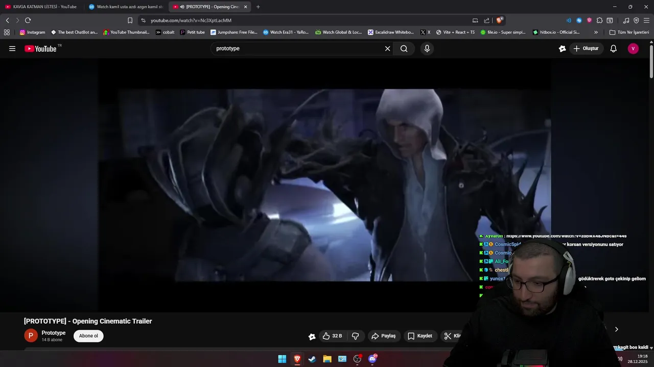Share the video using Paylaş
The width and height of the screenshot is (654, 367).
(x=384, y=336)
